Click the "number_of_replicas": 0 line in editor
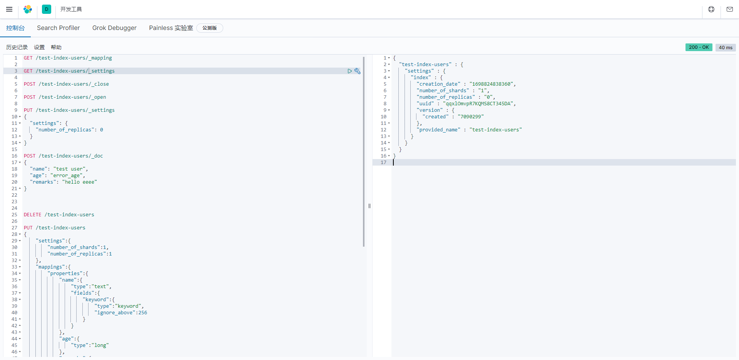This screenshot has width=739, height=360. [x=69, y=130]
